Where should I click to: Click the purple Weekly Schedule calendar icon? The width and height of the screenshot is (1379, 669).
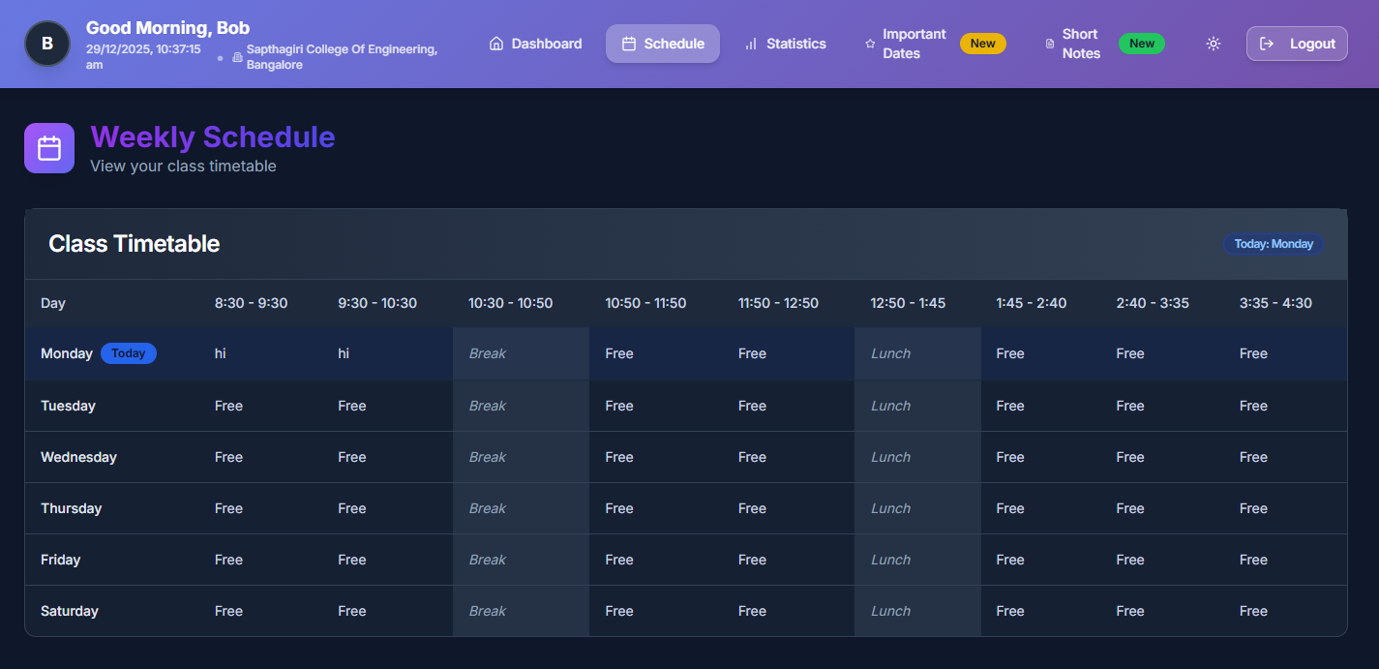48,147
